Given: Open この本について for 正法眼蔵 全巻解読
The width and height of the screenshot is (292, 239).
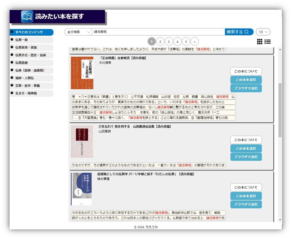Looking at the screenshot, I should [x=246, y=71].
